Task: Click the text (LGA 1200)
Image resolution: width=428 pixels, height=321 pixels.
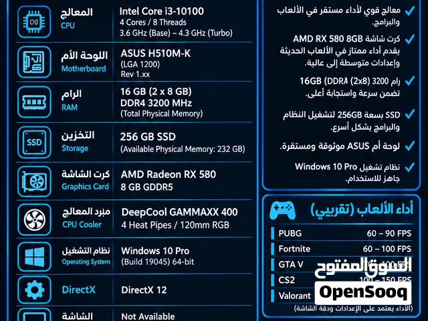Action: pyautogui.click(x=140, y=64)
